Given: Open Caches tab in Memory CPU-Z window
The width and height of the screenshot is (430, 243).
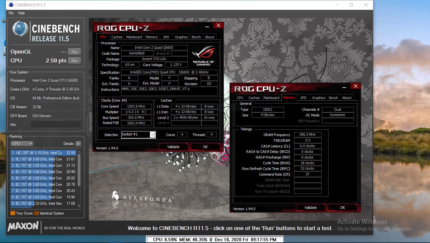Looking at the screenshot, I should tap(254, 98).
